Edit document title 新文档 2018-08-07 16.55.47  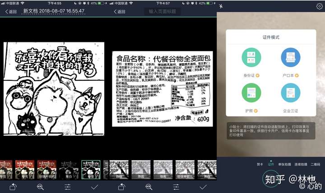pos(54,11)
